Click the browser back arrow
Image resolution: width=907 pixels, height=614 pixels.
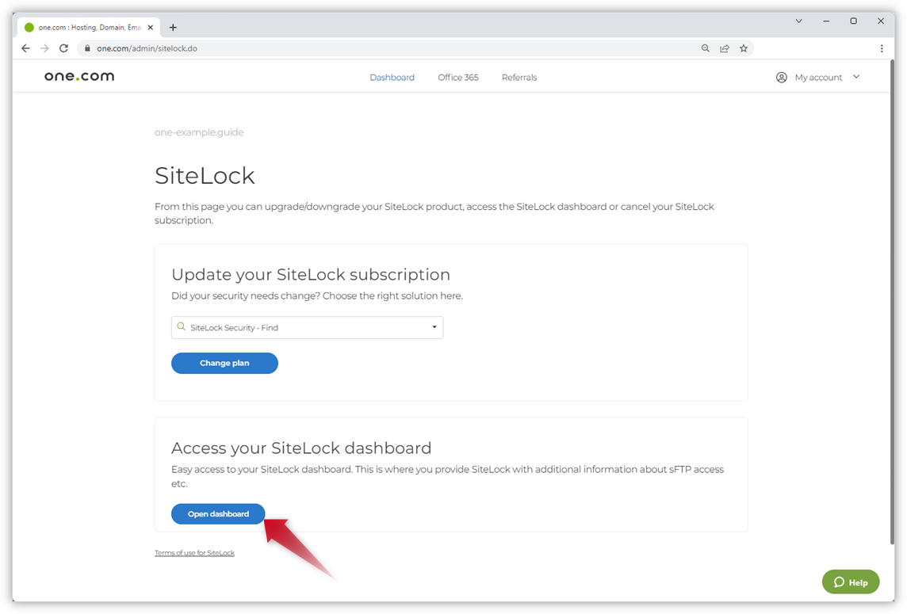25,48
